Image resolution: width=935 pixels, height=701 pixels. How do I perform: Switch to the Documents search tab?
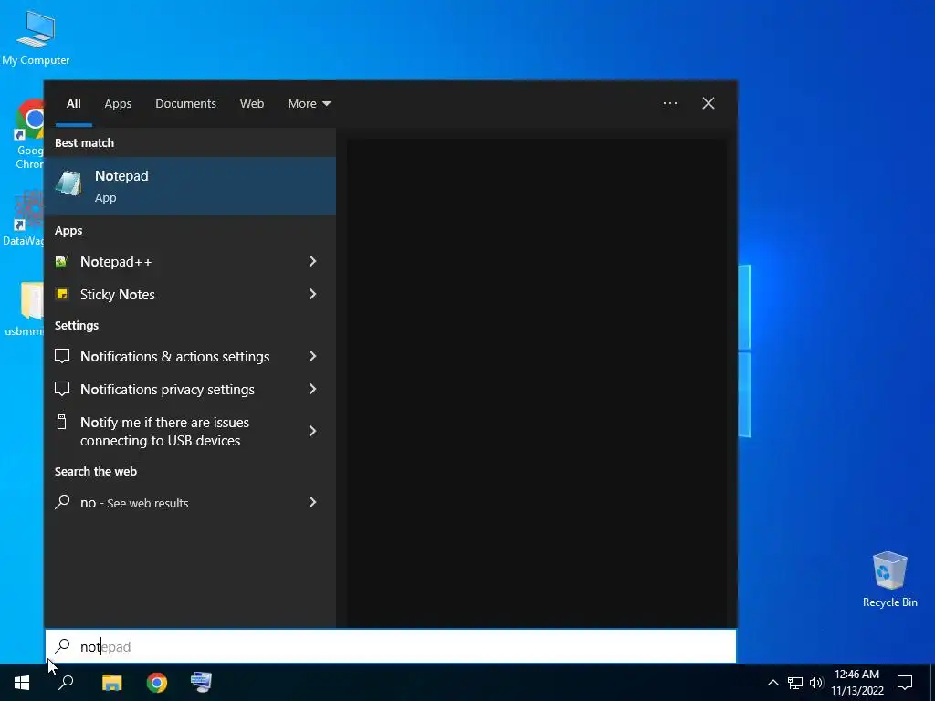(185, 104)
